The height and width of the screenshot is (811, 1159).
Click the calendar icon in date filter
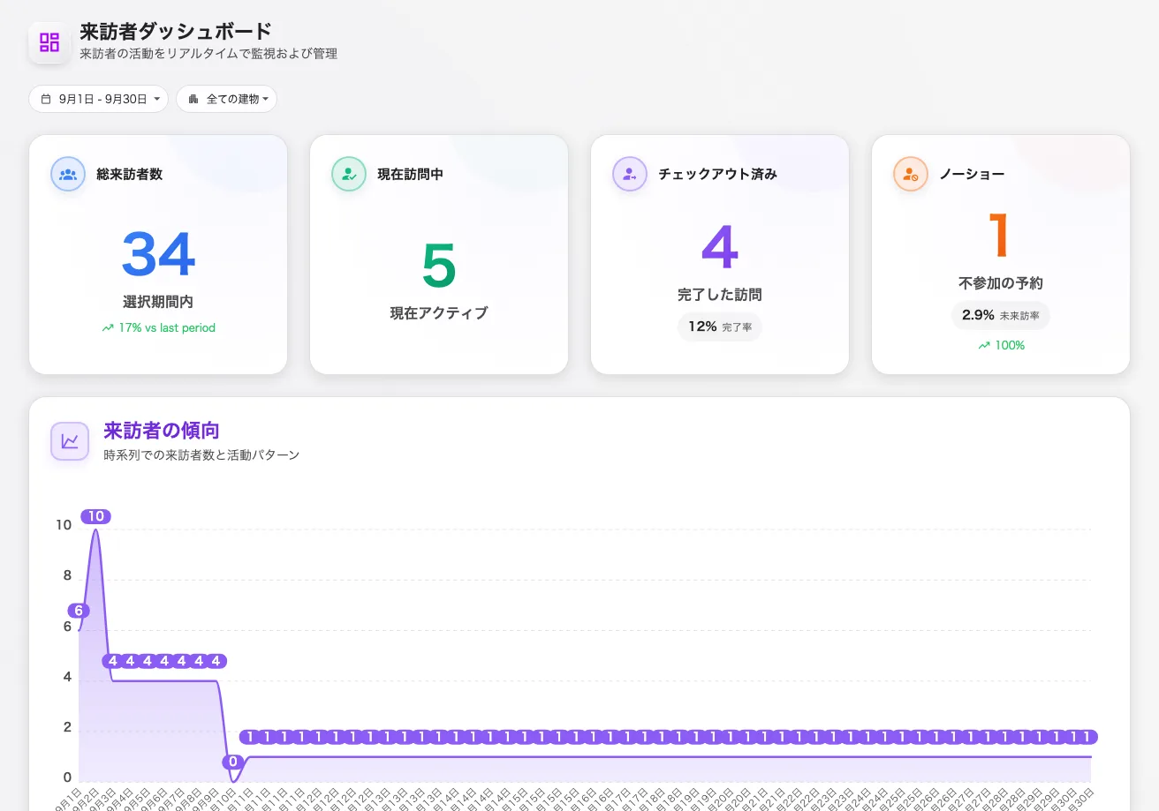[x=46, y=100]
